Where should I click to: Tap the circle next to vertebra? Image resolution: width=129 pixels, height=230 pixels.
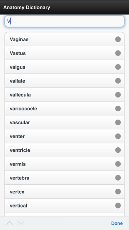click(118, 178)
